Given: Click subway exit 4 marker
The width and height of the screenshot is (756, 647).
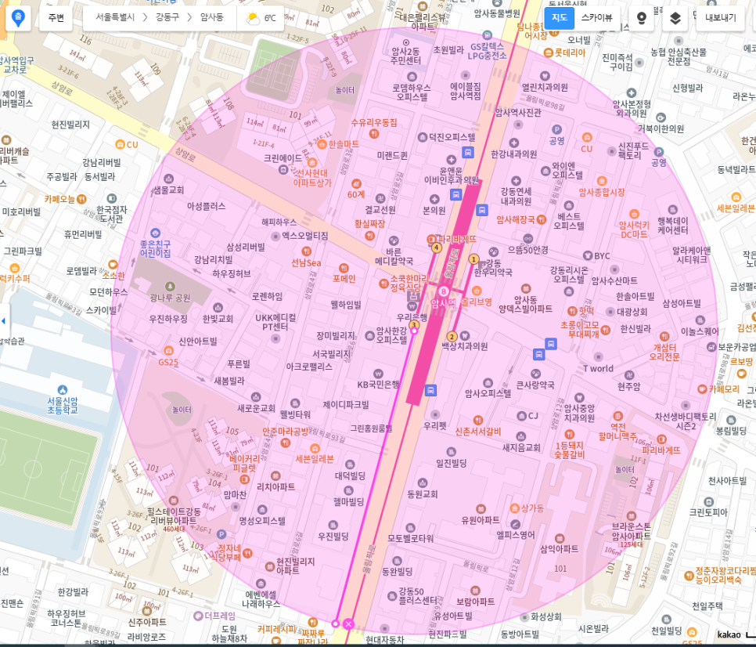Looking at the screenshot, I should [436, 248].
